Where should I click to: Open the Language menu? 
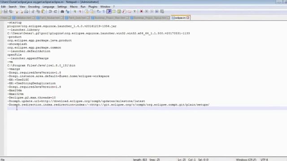48,7
